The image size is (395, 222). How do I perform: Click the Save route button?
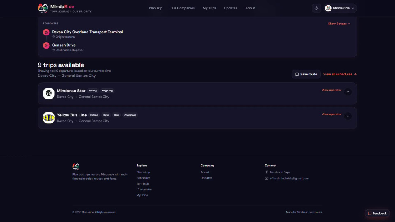(x=306, y=74)
